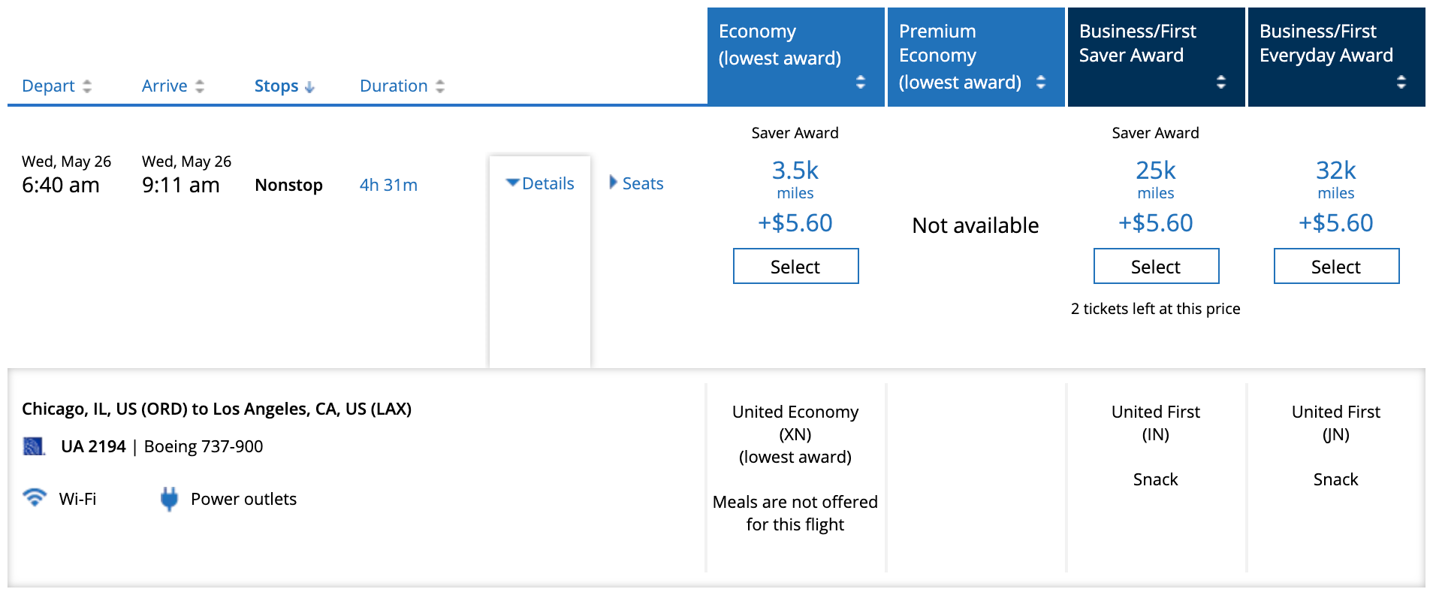Select the 32k miles Everyday award
The image size is (1433, 589).
coord(1336,267)
